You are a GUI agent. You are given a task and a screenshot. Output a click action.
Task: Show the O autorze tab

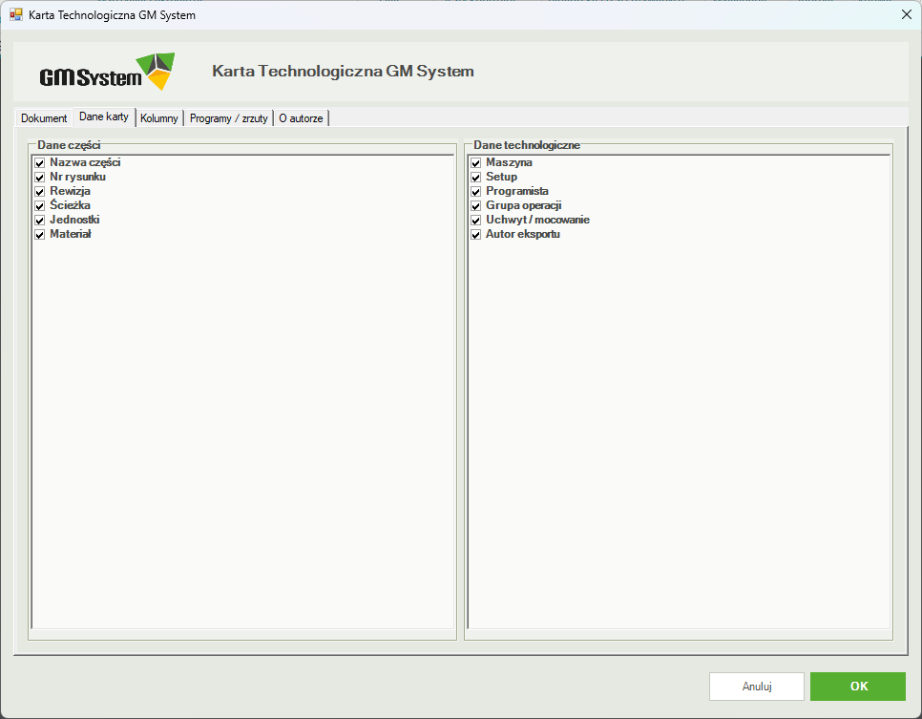click(301, 118)
